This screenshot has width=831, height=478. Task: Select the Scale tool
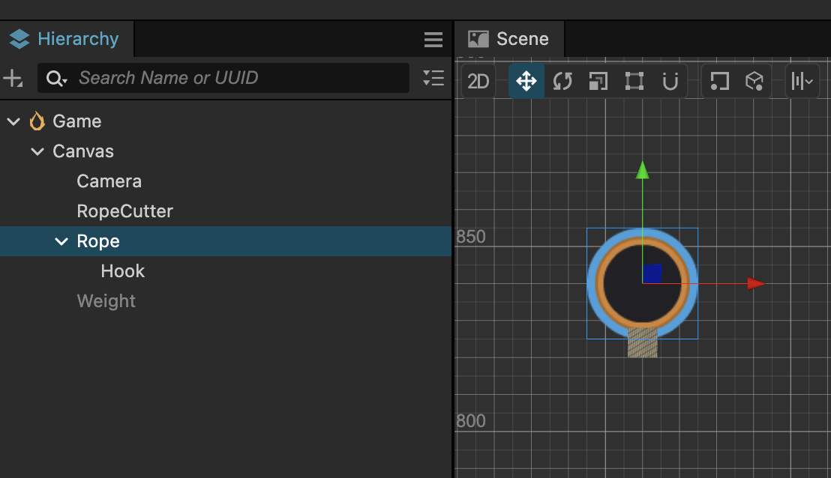[x=598, y=81]
